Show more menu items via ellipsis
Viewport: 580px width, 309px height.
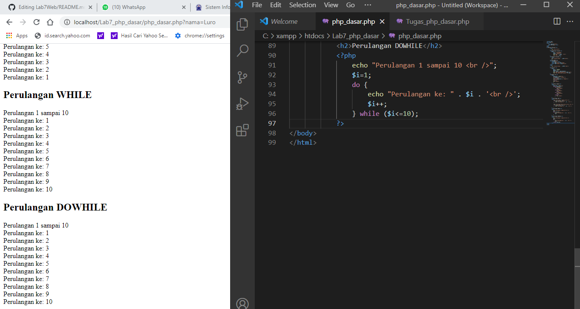(x=368, y=5)
